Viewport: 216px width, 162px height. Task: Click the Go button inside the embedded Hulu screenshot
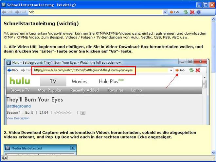[x=180, y=70]
